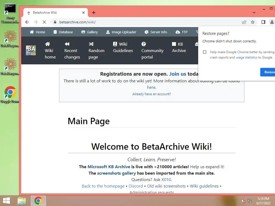Click Already have an account?
This screenshot has width=275, height=206.
tap(151, 94)
